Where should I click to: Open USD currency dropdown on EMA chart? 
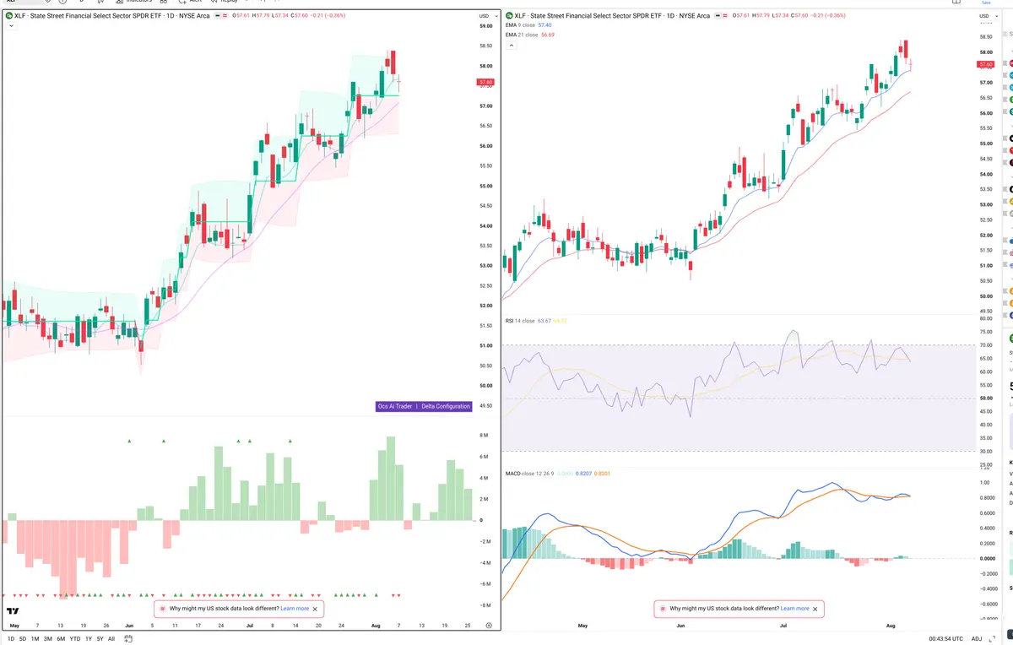click(987, 16)
